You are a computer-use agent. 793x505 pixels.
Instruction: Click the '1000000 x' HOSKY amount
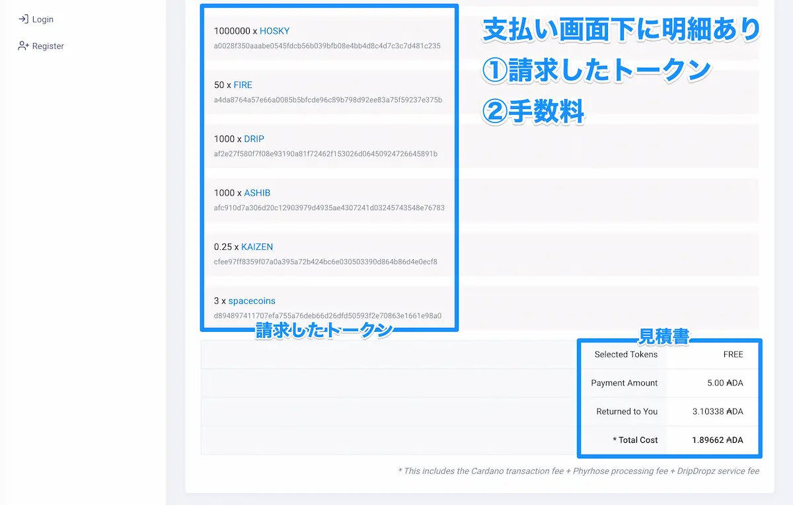pos(236,31)
